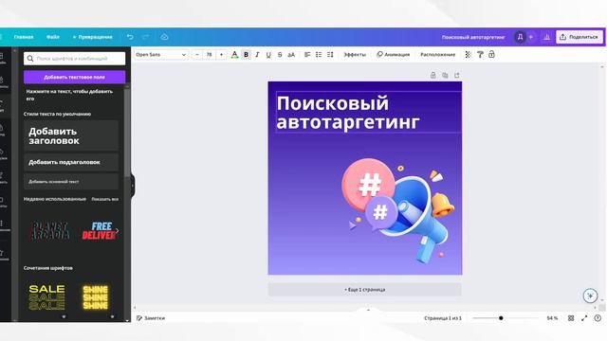Screen dimensions: 607x341
Task: Duplicate the page icon above canvas
Action: pos(445,76)
